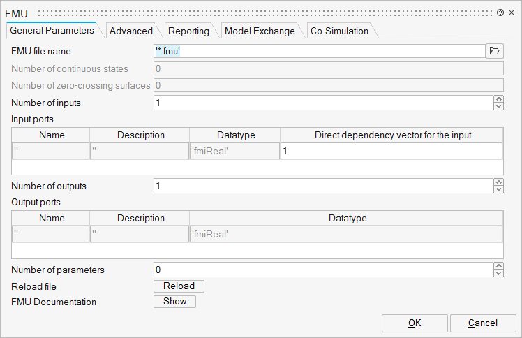
Task: Decrement Number of outputs using down arrow
Action: [498, 189]
